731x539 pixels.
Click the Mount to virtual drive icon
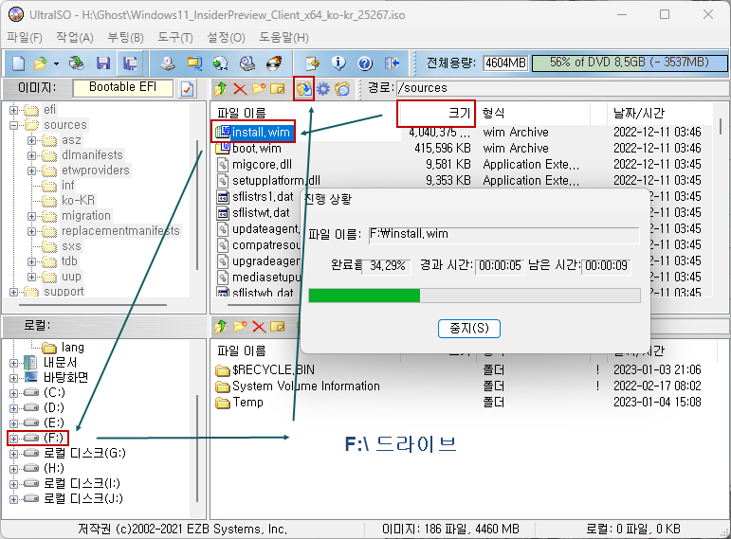click(247, 63)
